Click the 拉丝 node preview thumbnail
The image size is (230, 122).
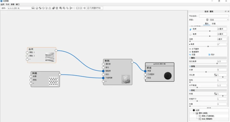click(50, 57)
